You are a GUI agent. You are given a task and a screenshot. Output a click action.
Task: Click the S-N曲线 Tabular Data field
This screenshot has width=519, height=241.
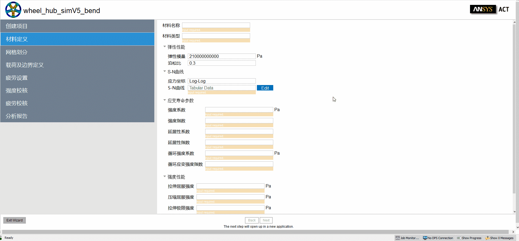[222, 88]
